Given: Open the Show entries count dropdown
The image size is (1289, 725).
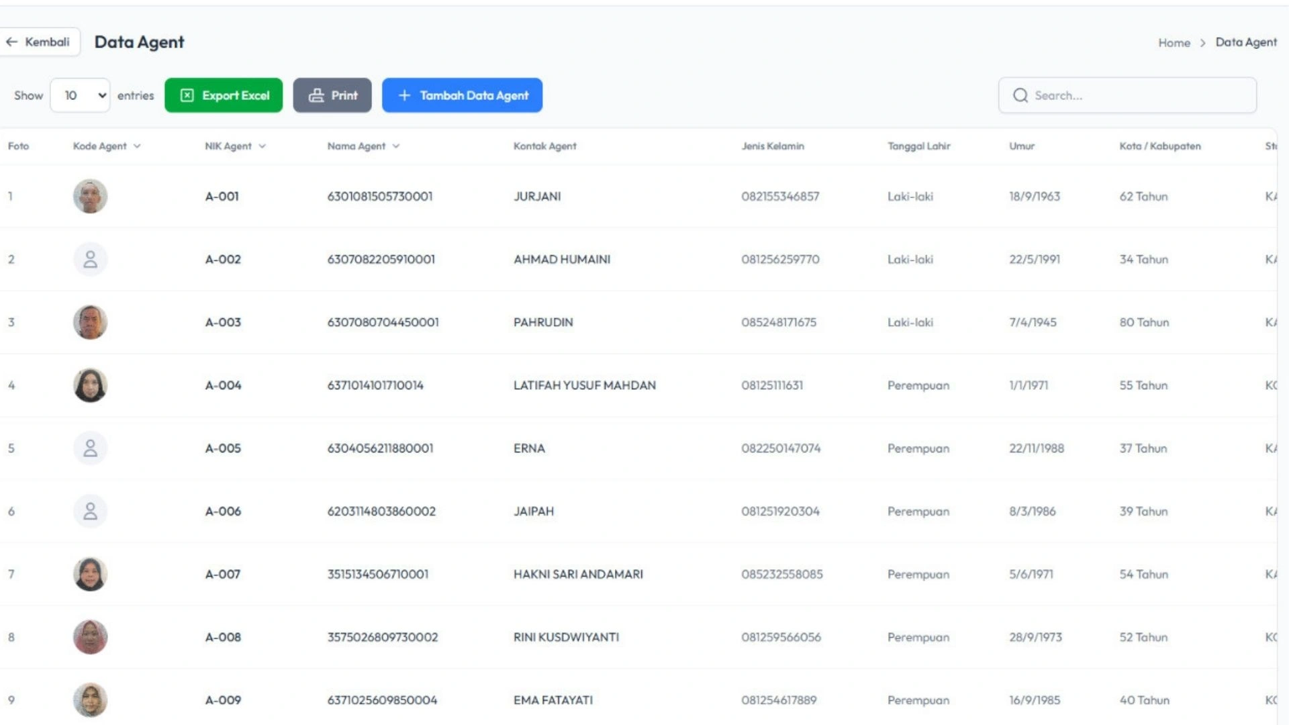Looking at the screenshot, I should 80,95.
